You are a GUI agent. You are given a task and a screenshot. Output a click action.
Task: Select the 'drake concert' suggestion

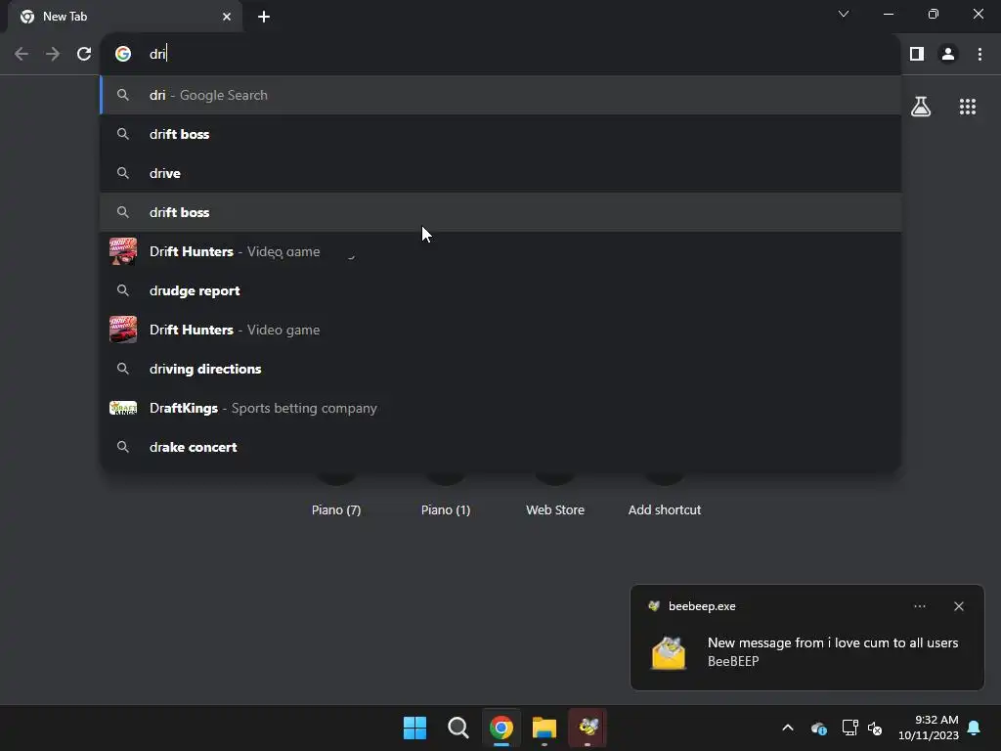500,447
